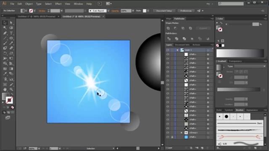The width and height of the screenshot is (269, 151).
Task: Select the Paintbrush tool
Action: 5,43
